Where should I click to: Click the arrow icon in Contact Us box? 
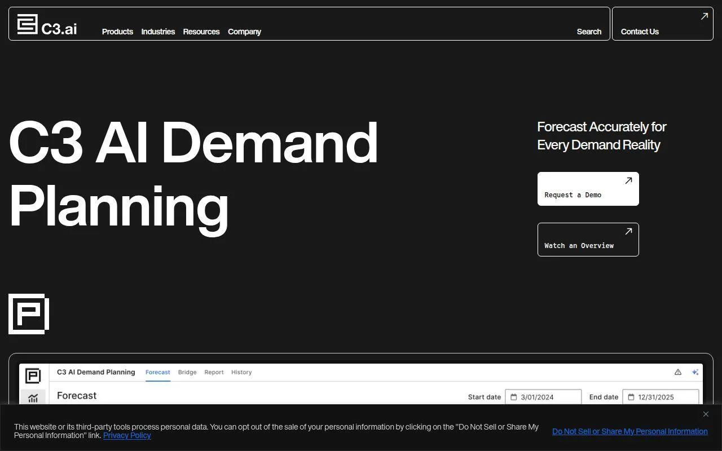pos(705,16)
